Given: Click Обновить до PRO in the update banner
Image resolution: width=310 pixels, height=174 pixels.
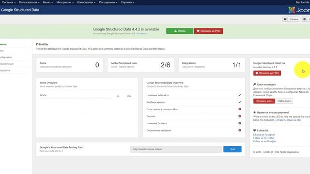Looking at the screenshot, I should [209, 31].
